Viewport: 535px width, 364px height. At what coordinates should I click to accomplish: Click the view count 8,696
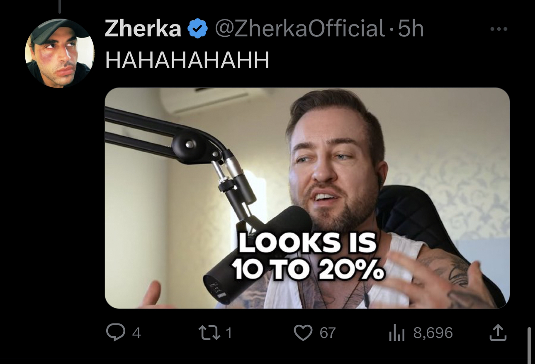coord(433,333)
